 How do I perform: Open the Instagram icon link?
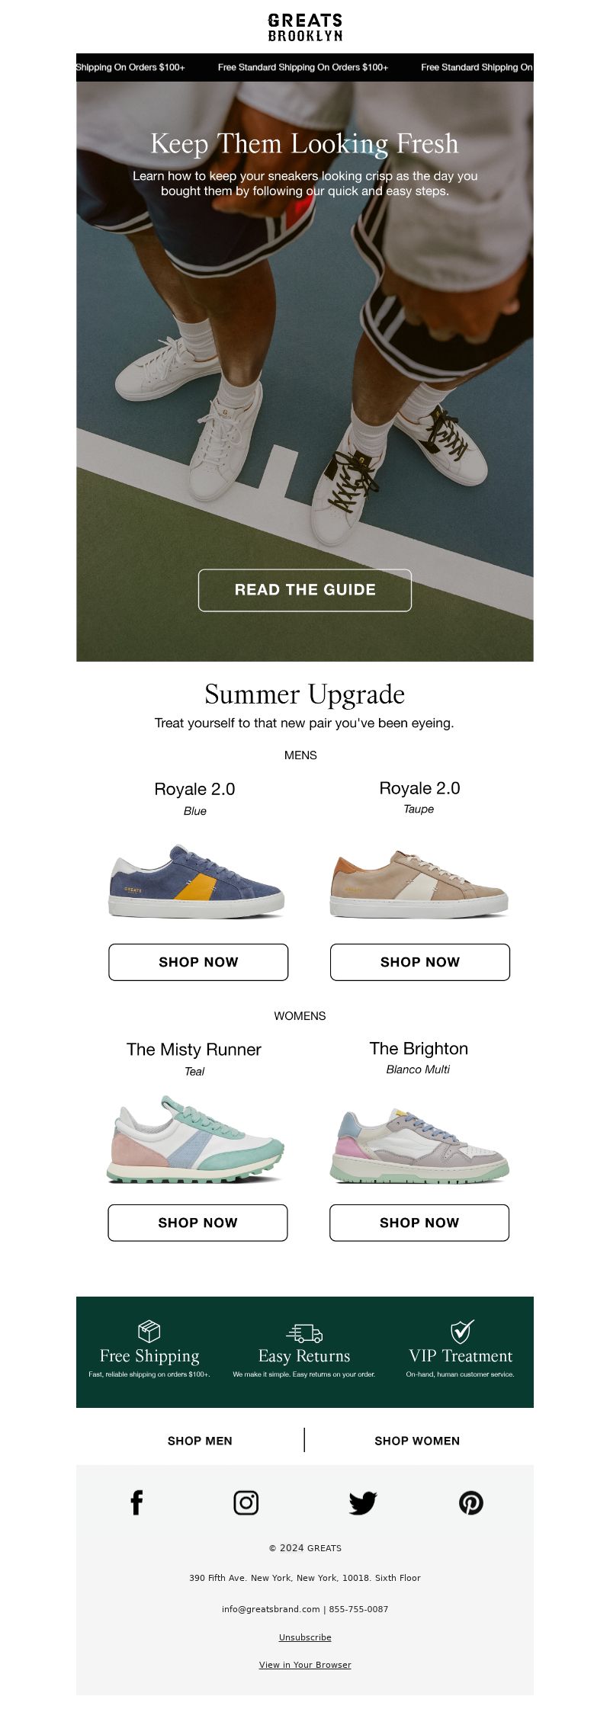click(x=246, y=1502)
